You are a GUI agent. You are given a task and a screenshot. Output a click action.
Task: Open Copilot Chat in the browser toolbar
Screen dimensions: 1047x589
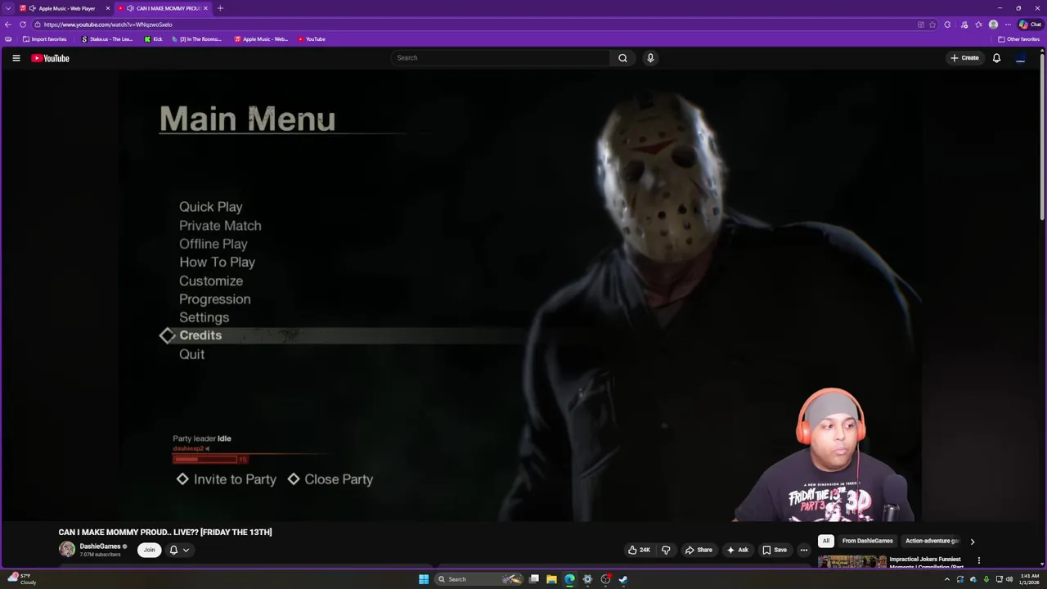point(1030,25)
